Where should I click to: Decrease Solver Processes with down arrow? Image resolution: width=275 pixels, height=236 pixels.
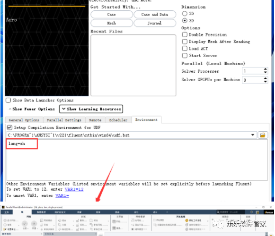pos(265,72)
